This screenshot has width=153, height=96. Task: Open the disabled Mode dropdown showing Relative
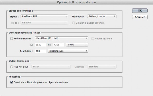(44, 23)
